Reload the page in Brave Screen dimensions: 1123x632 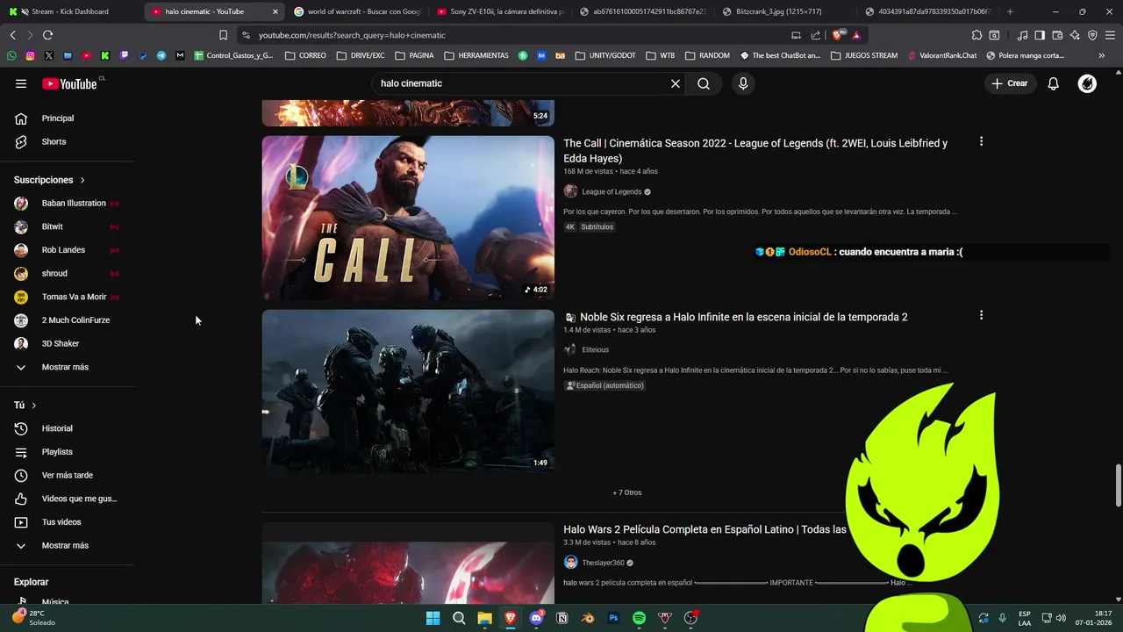(x=47, y=35)
